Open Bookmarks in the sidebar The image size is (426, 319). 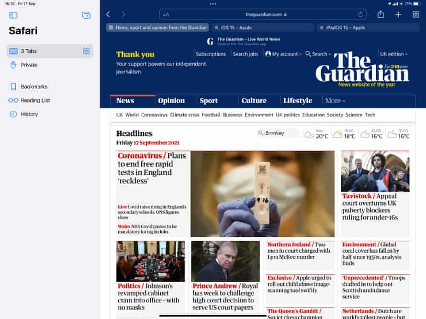(34, 87)
